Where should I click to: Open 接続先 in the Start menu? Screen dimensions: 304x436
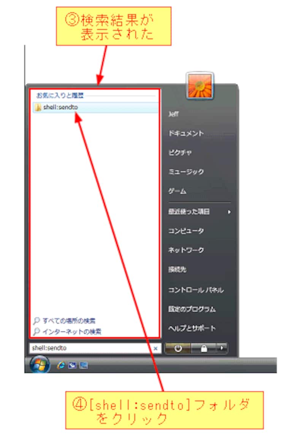177,269
